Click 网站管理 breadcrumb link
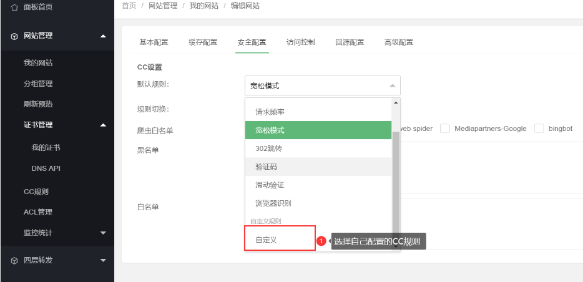Screen dimensions: 583x282 [163, 6]
